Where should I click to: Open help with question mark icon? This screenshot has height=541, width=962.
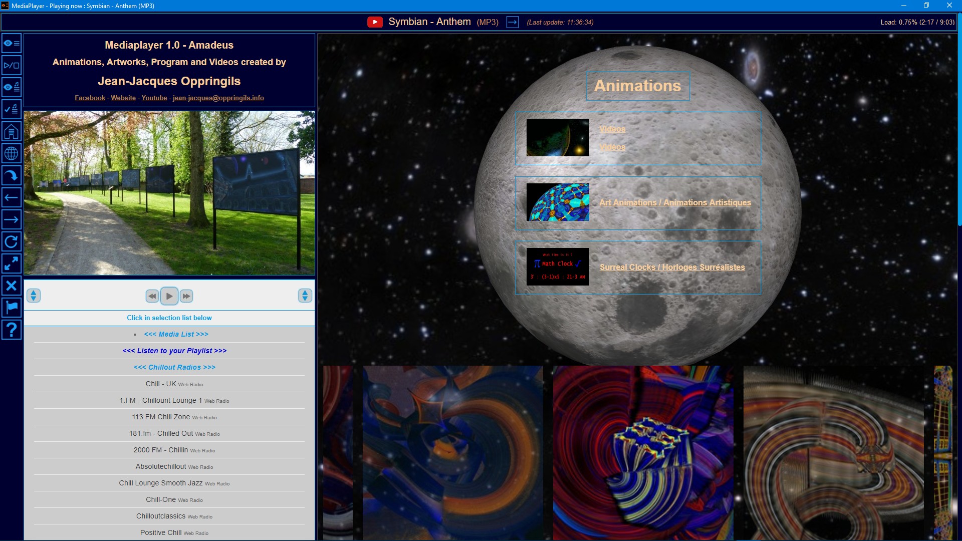tap(11, 330)
